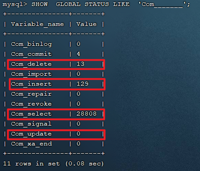This screenshot has width=200, height=171.
Task: Click the value 4 for Com_commit
Action: [78, 54]
